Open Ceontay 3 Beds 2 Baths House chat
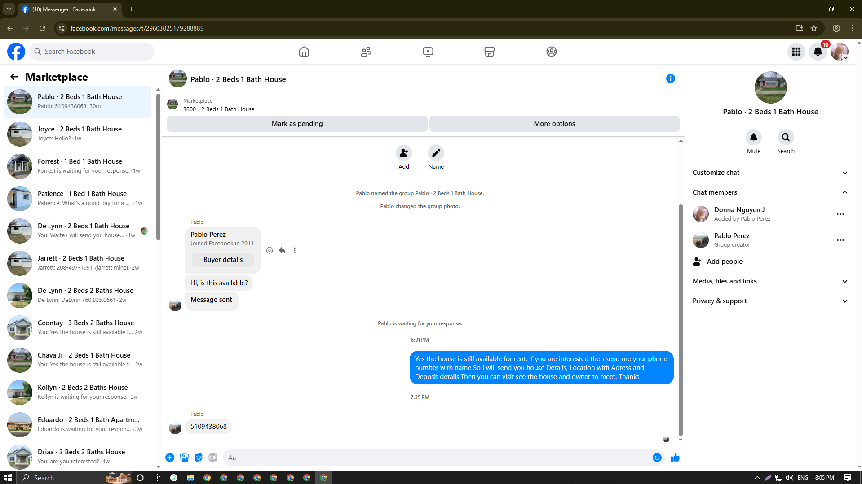Viewport: 862px width, 484px height. pyautogui.click(x=78, y=327)
